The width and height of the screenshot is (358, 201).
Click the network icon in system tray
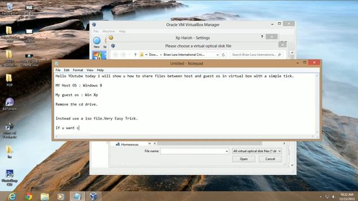[327, 197]
